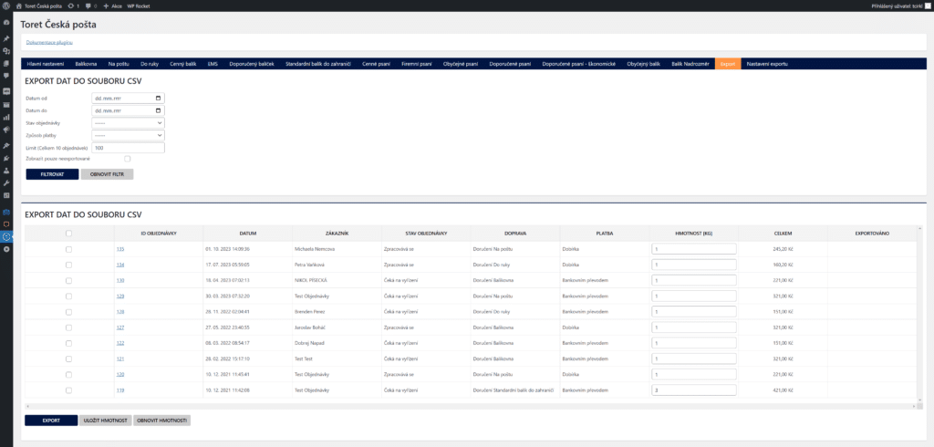Open Tools wrench icon in sidebar
This screenshot has width=934, height=447.
pyautogui.click(x=6, y=182)
